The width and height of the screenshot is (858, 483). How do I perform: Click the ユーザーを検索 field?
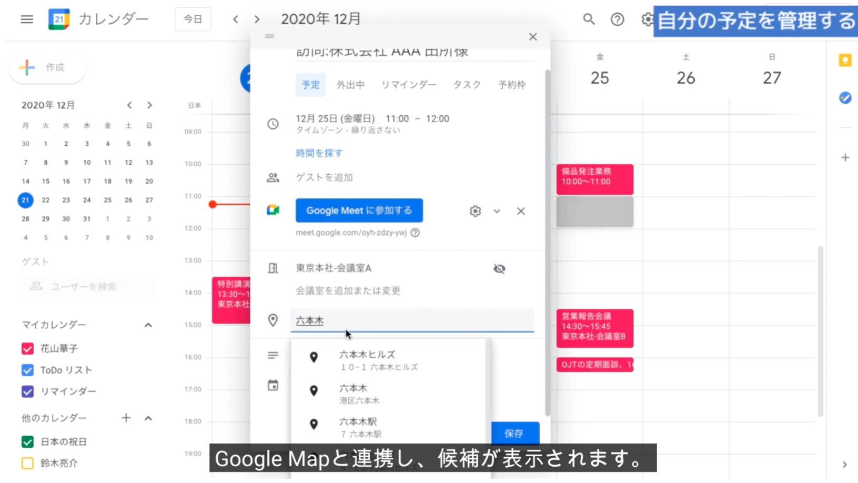(89, 287)
